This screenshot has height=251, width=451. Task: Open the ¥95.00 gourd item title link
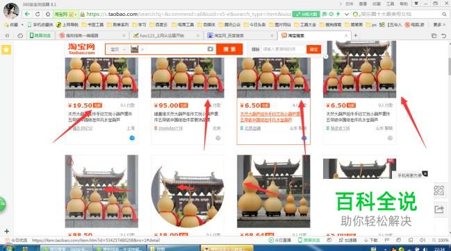(x=186, y=116)
